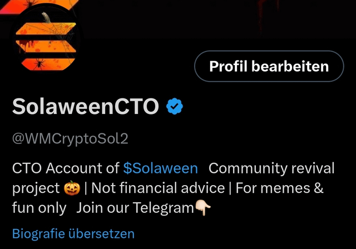
Task: Click the blue verified checkmark badge
Action: 174,106
